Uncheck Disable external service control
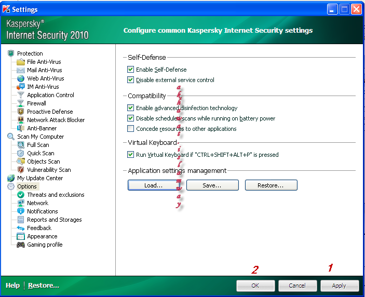This screenshot has width=365, height=297. click(131, 80)
